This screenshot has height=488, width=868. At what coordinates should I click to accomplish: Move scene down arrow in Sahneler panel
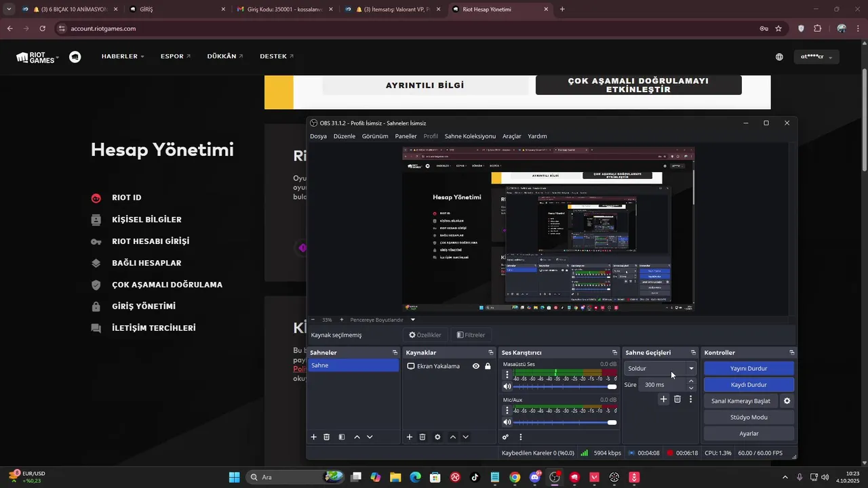pyautogui.click(x=370, y=437)
